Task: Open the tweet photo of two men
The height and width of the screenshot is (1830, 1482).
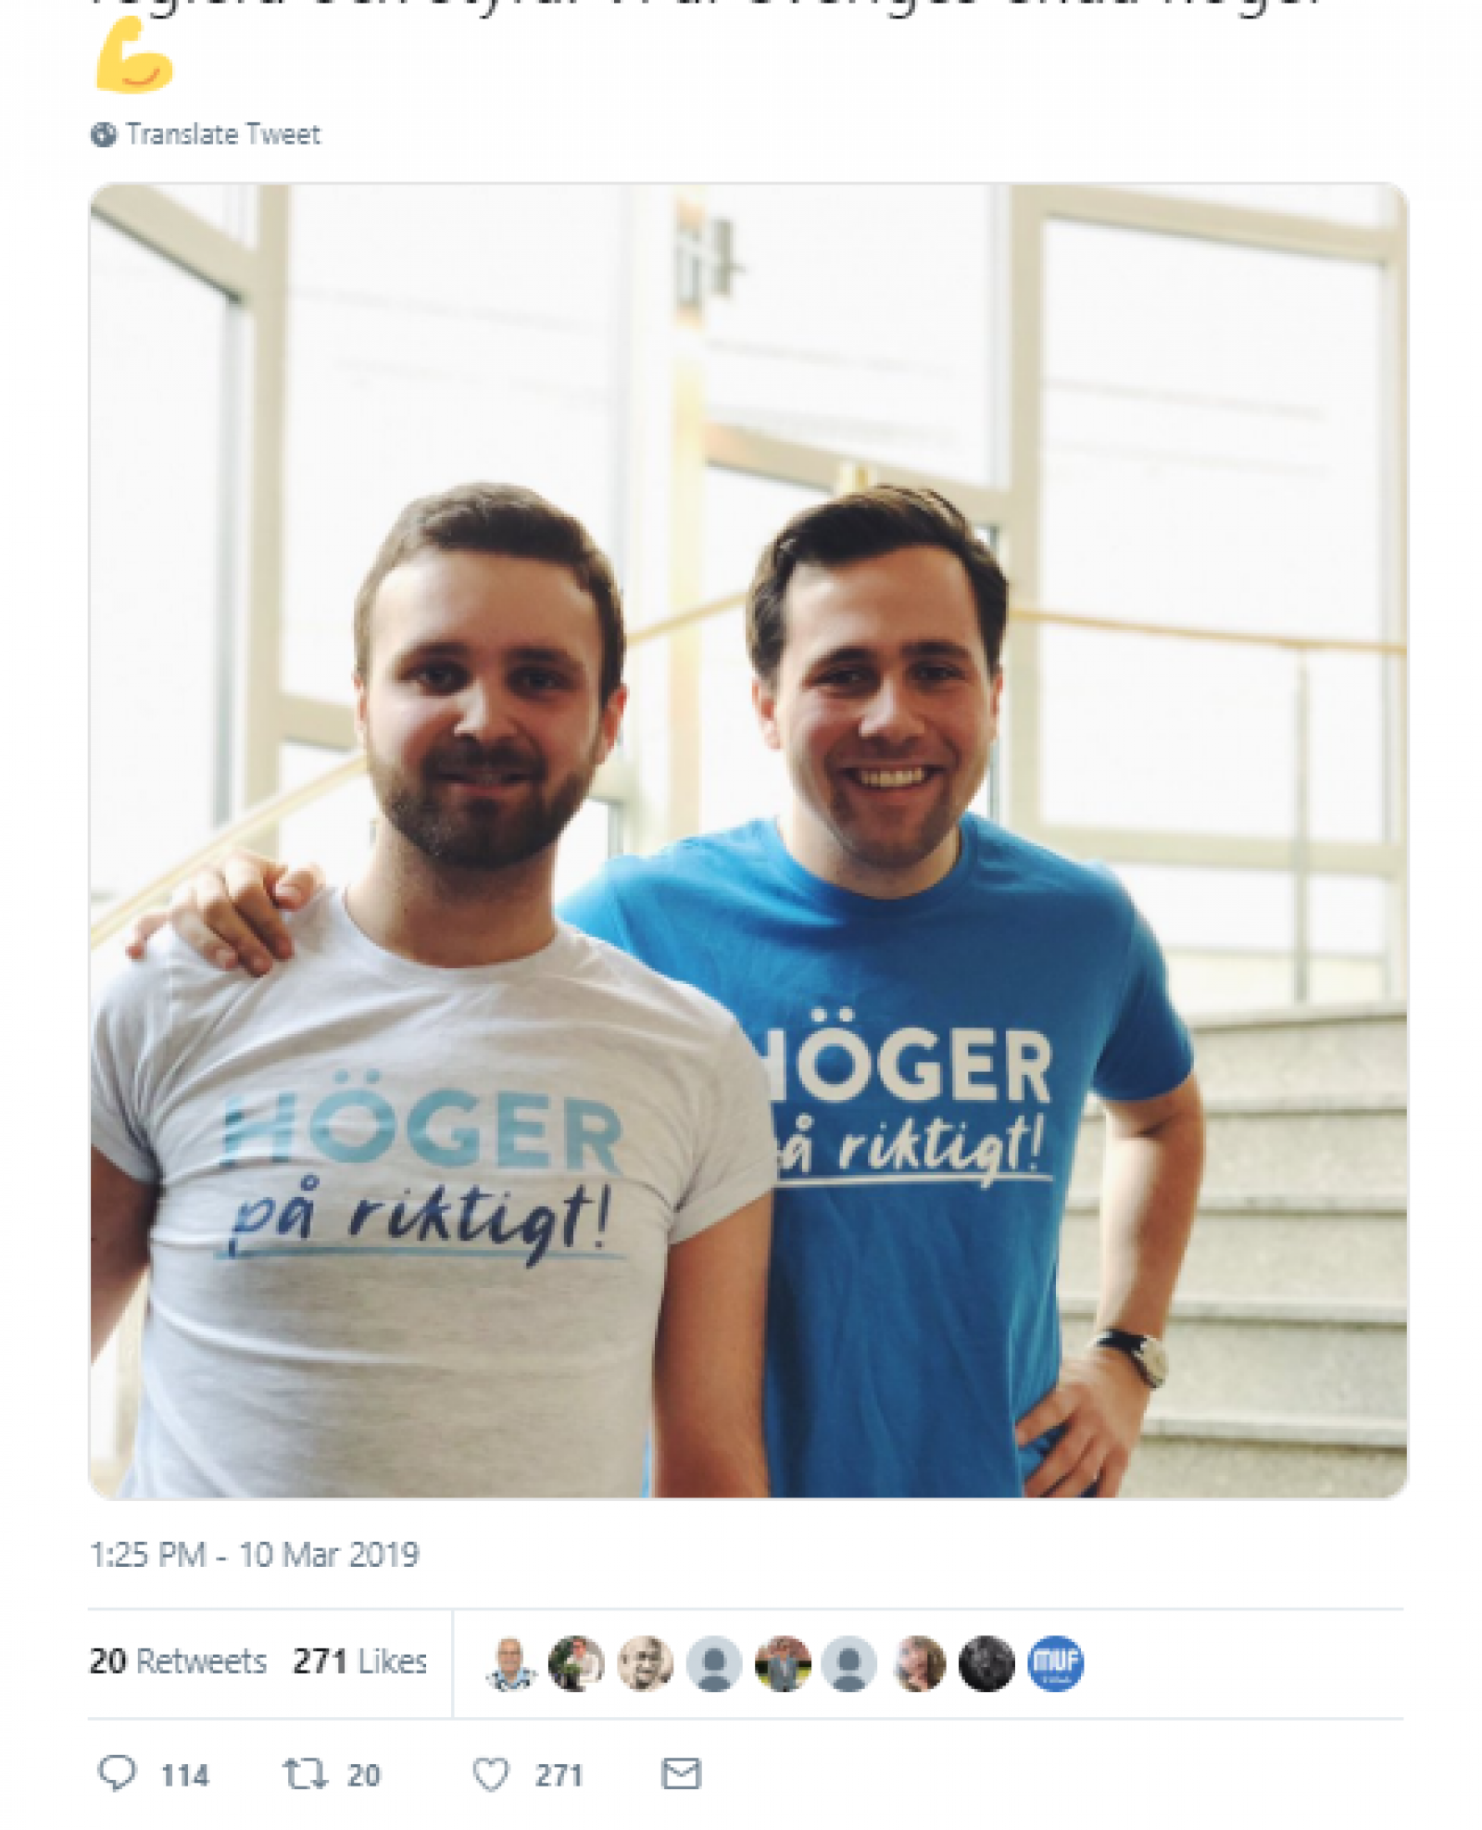Action: point(748,839)
